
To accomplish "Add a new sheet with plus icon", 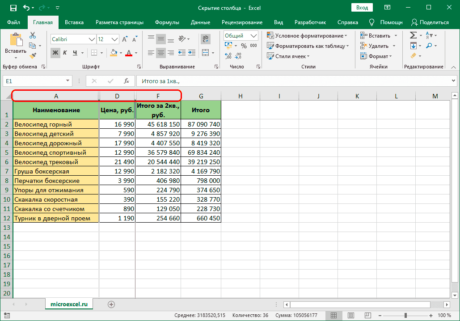I will pyautogui.click(x=111, y=304).
